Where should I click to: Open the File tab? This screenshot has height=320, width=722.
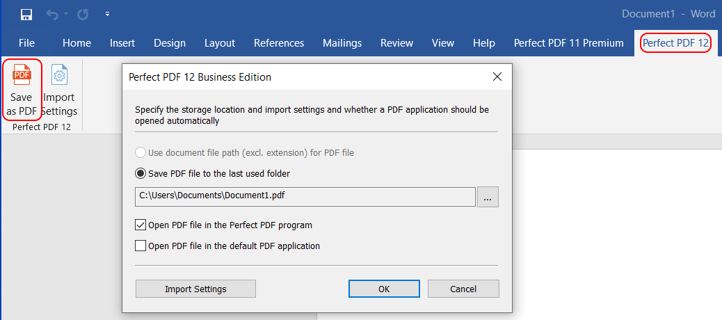point(26,43)
